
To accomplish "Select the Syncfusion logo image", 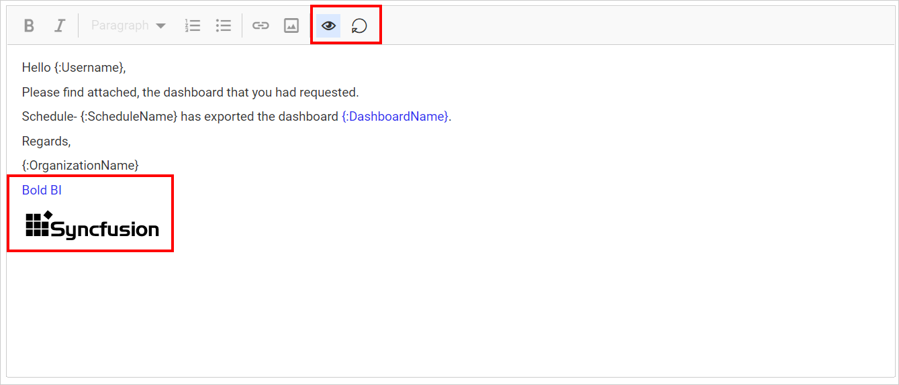I will pos(92,224).
